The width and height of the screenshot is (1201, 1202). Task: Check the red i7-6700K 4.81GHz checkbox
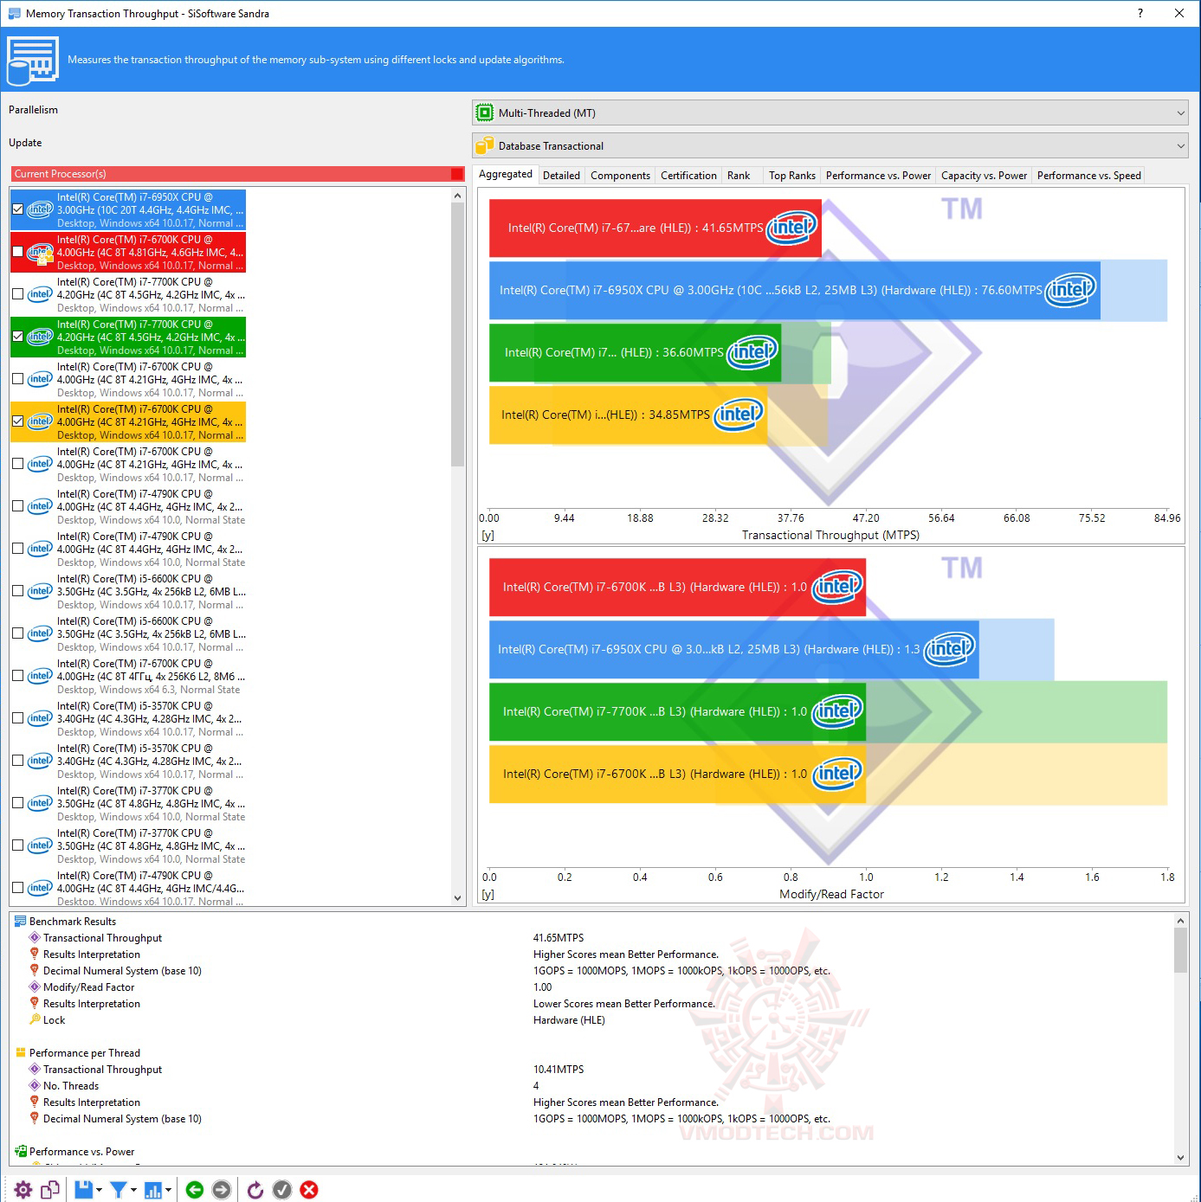tap(18, 252)
